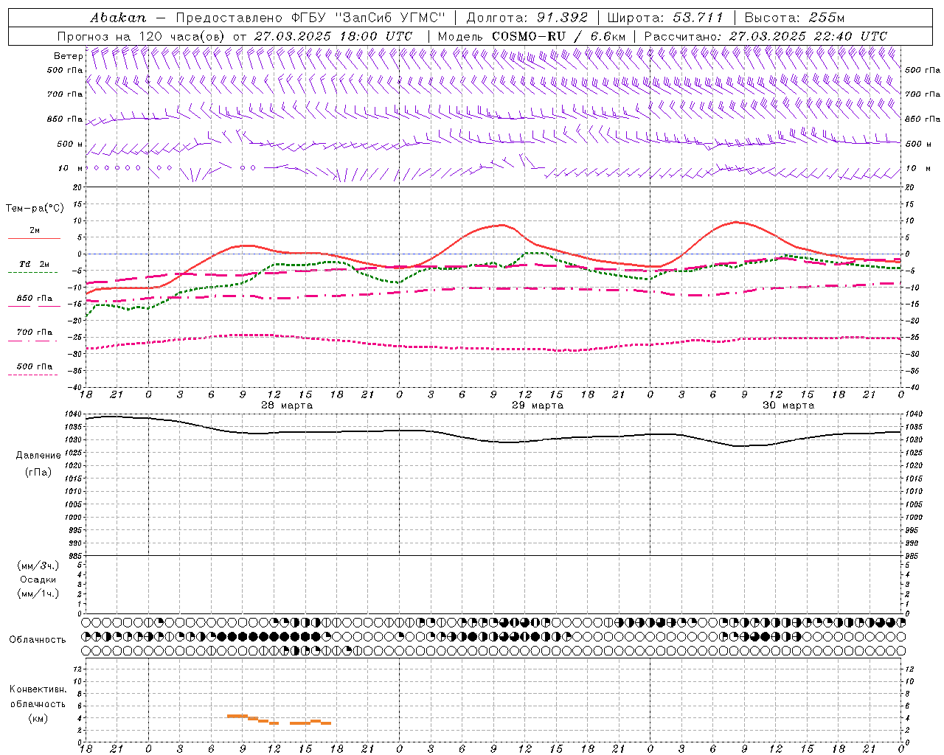Select the "Высота: 255м" header field
The image size is (944, 755).
794,18
